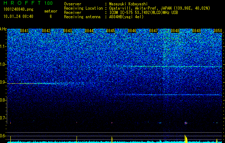Click antenna value A504HB(yagi 4el)
225x143 pixels.
[126, 17]
